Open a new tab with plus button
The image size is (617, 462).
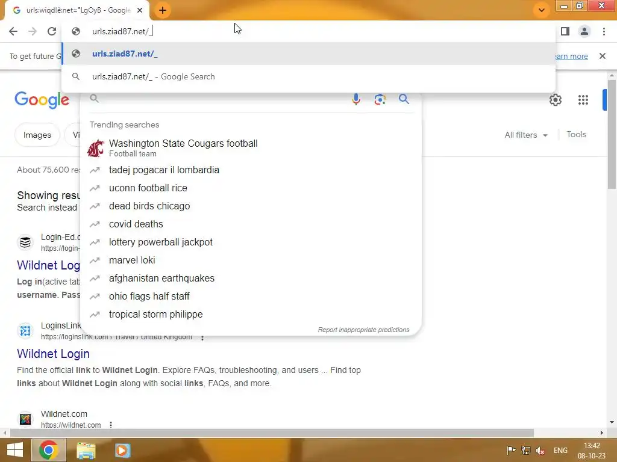(163, 10)
